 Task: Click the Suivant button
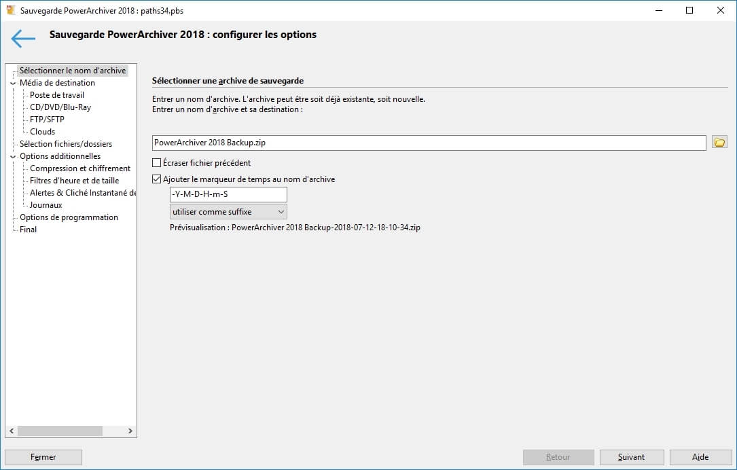pyautogui.click(x=631, y=457)
